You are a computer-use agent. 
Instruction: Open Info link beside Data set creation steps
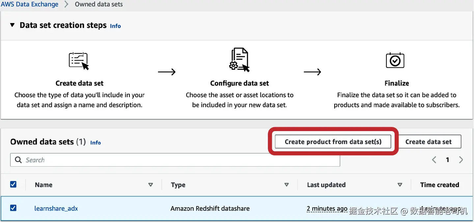[115, 26]
